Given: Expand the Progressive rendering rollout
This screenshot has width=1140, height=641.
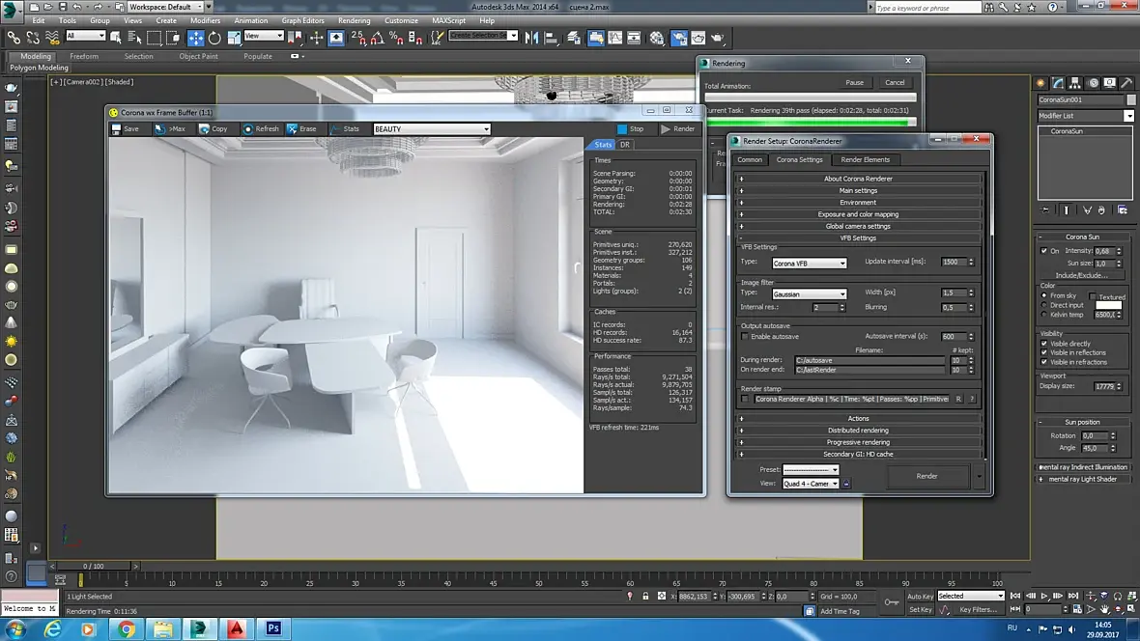Looking at the screenshot, I should (x=858, y=442).
